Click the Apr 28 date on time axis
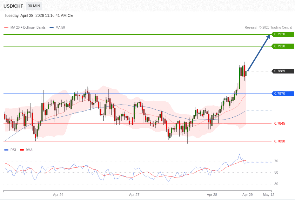The width and height of the screenshot is (295, 200). click(212, 195)
